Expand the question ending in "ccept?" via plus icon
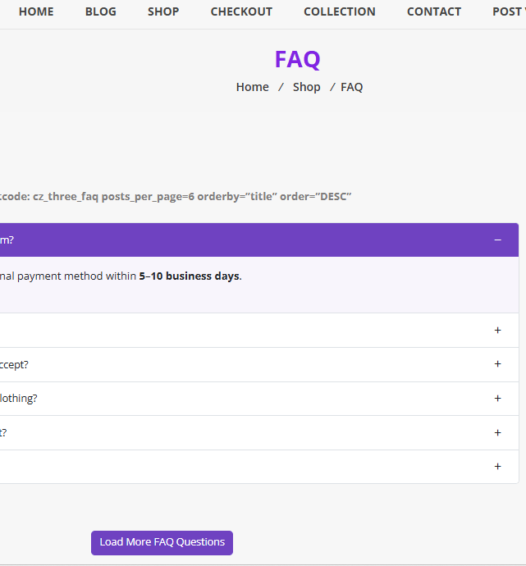Screen dimensions: 526x566 point(497,364)
